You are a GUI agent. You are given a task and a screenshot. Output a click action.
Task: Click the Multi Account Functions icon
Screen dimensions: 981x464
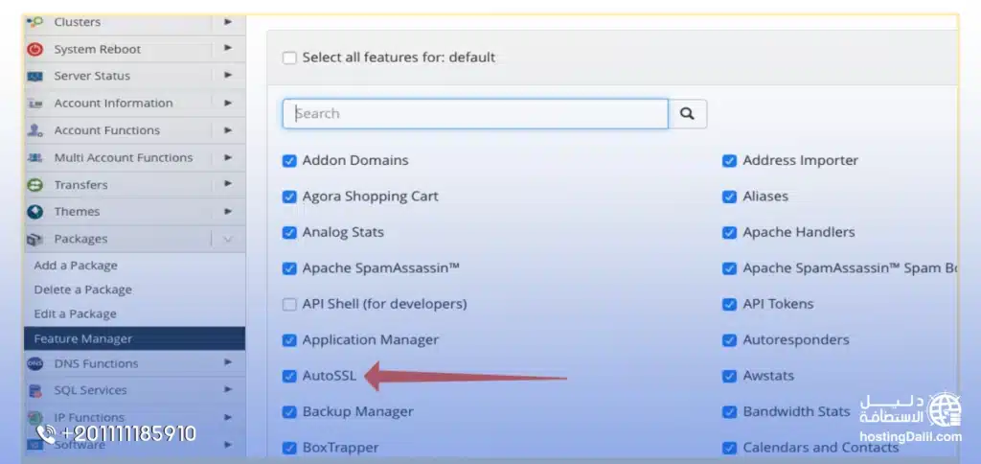35,157
